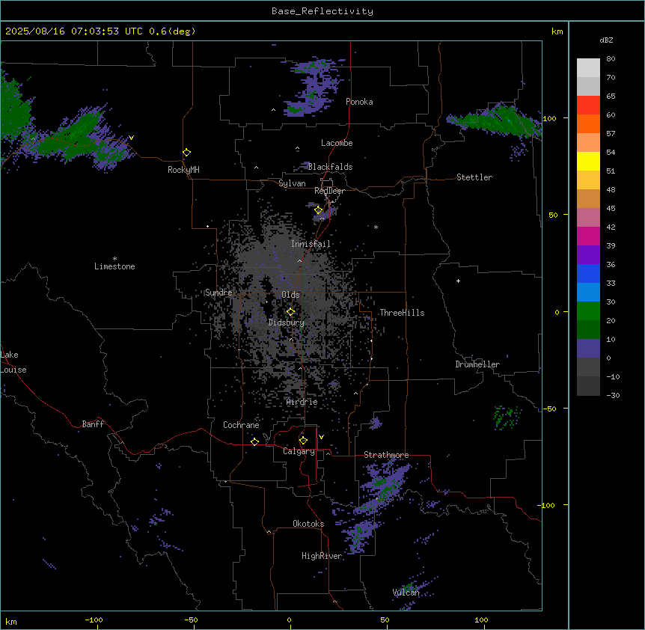Viewport: 645px width, 630px height.
Task: Click the Base_Reflectivity title
Action: [x=322, y=11]
